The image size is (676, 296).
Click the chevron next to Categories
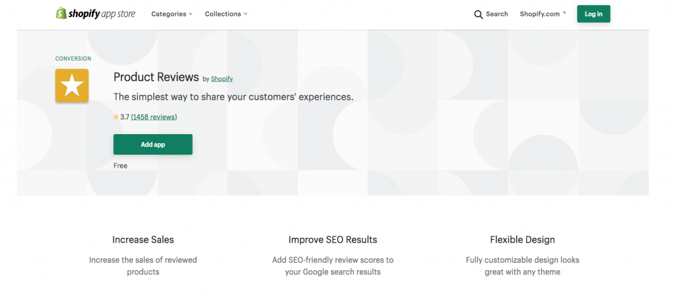coord(191,15)
